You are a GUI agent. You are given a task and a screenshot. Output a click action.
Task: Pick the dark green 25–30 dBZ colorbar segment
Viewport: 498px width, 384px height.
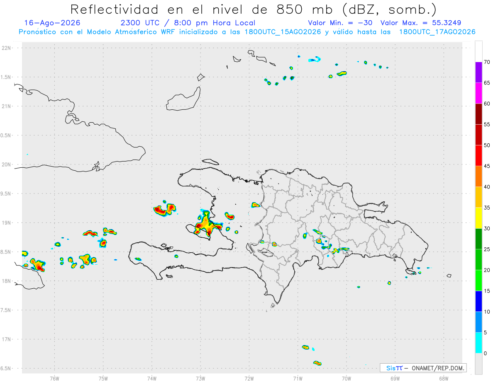[x=478, y=239]
